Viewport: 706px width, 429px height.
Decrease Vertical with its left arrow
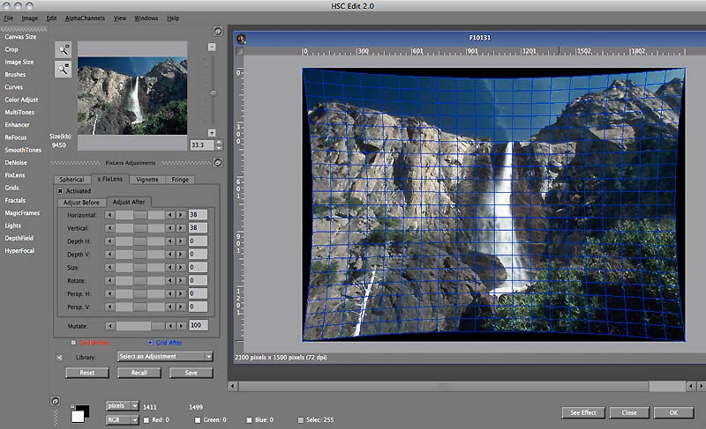coord(109,228)
